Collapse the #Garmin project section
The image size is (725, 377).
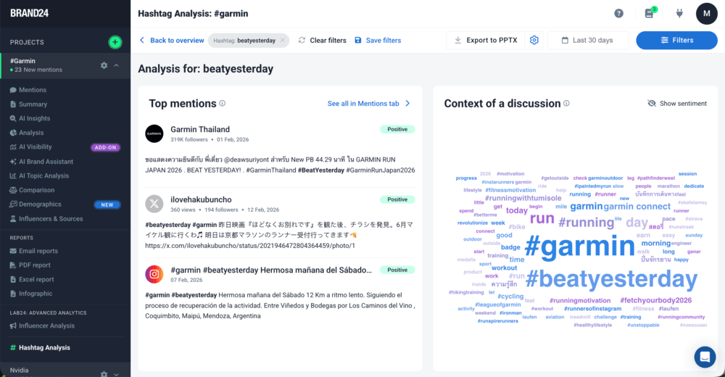pyautogui.click(x=117, y=65)
